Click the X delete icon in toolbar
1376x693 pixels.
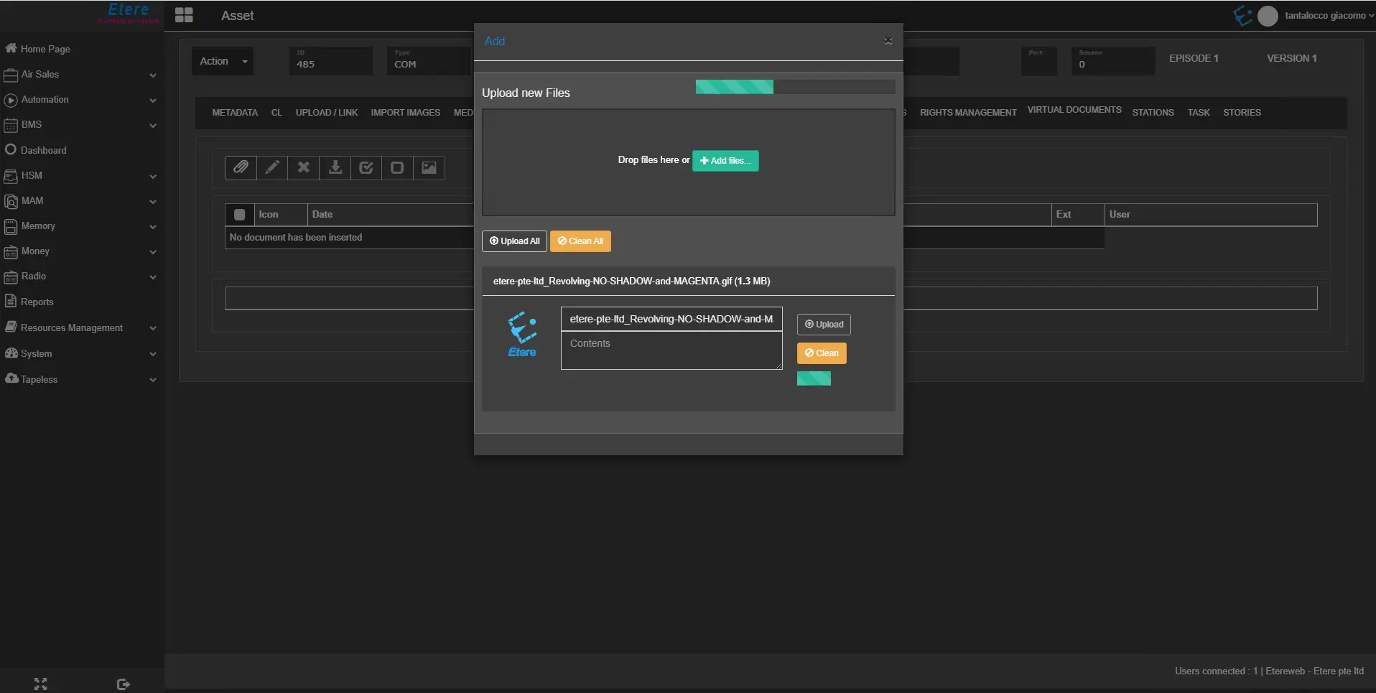point(304,167)
